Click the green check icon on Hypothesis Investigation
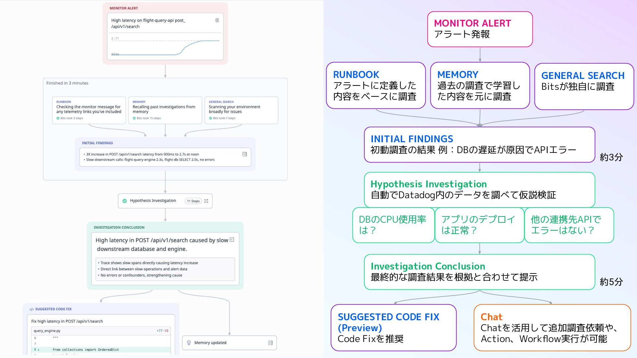Viewport: 637px width, 358px height. 125,201
